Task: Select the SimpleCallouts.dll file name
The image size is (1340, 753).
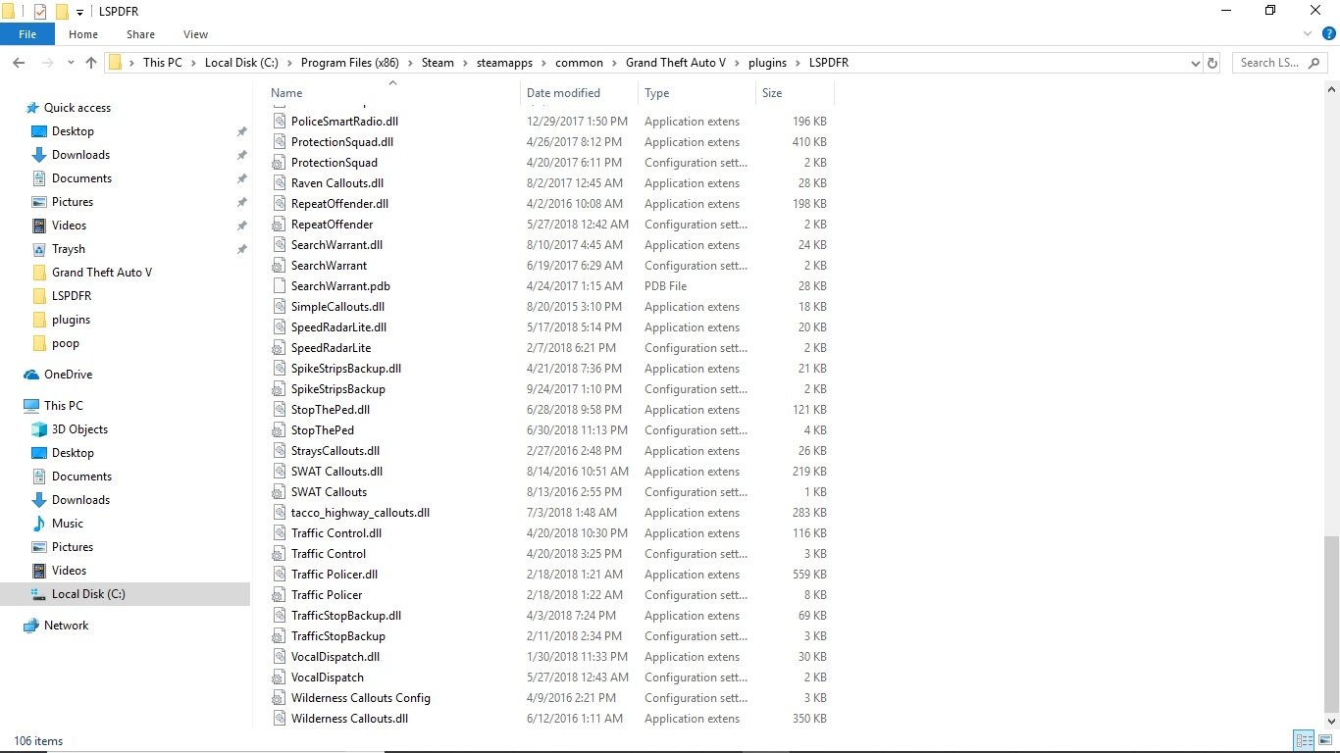Action: click(x=337, y=307)
